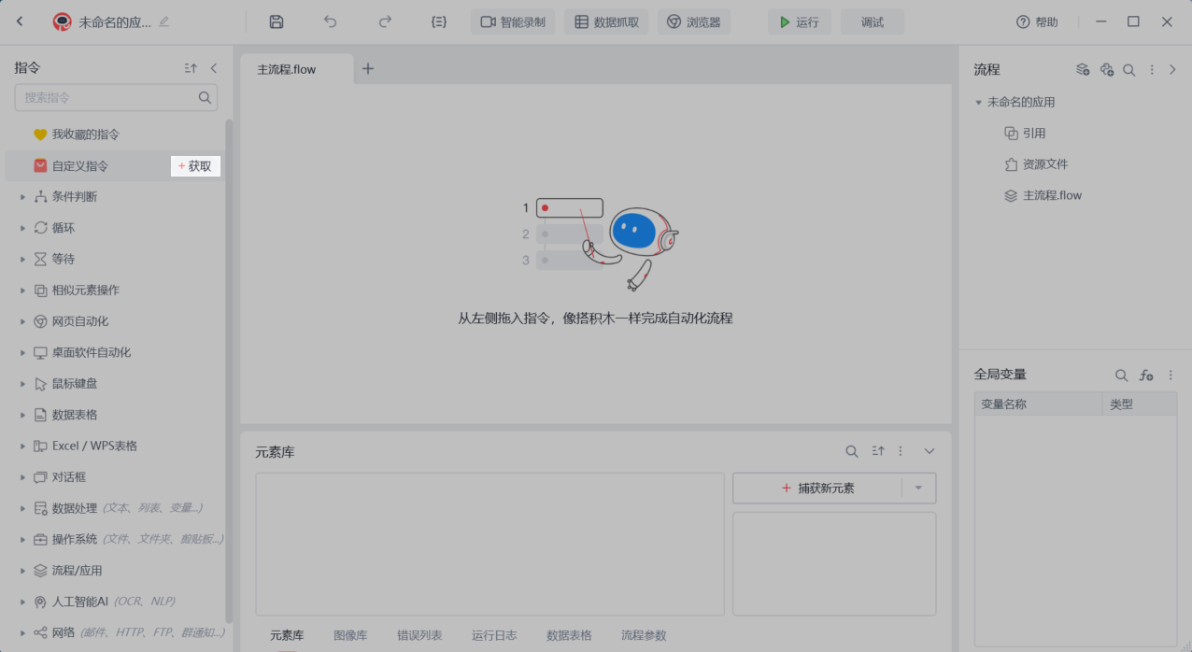1192x652 pixels.
Task: Open the 捕获新元素 dropdown arrow
Action: coord(918,488)
